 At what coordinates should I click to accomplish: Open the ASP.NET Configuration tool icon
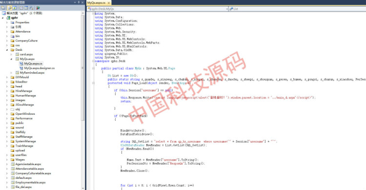38,8
